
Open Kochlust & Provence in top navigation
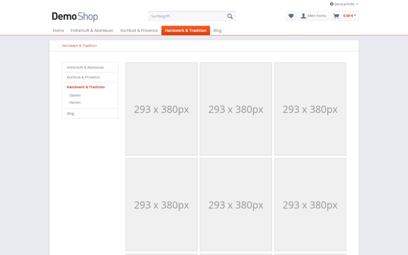pos(139,31)
